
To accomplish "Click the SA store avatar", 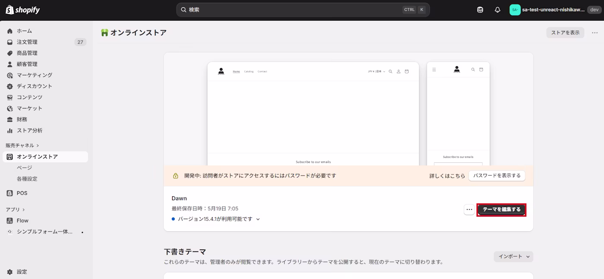I will (515, 10).
